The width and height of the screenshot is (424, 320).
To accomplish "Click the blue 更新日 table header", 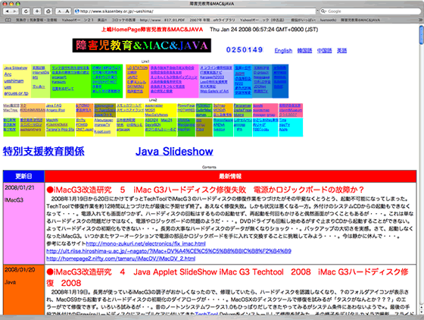I will click(23, 177).
